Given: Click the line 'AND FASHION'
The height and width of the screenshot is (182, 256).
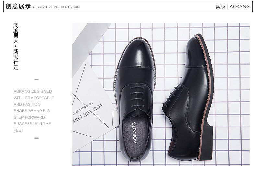Looking at the screenshot, I should 27,104.
